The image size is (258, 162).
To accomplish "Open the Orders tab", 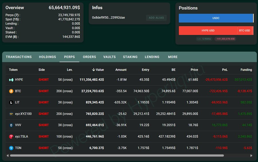I will click(x=89, y=57).
